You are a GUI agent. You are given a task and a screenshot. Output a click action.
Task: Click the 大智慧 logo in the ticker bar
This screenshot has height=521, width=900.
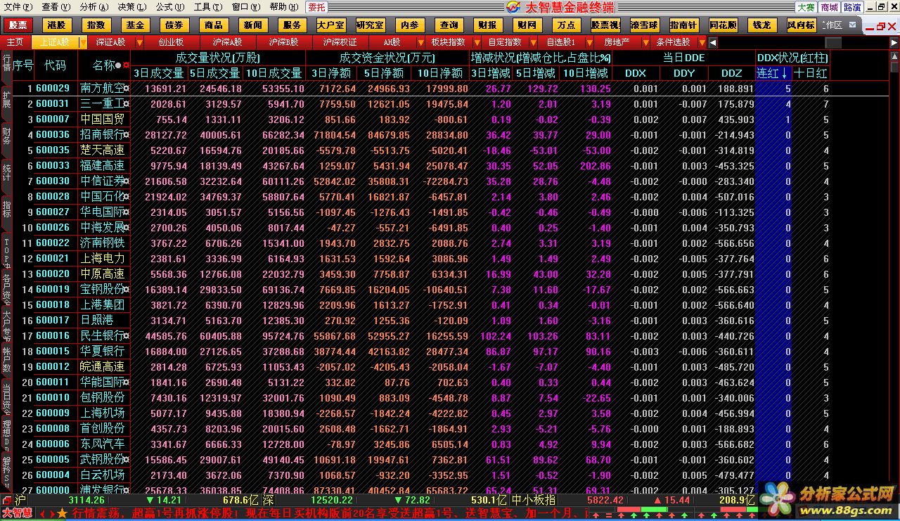[x=17, y=513]
